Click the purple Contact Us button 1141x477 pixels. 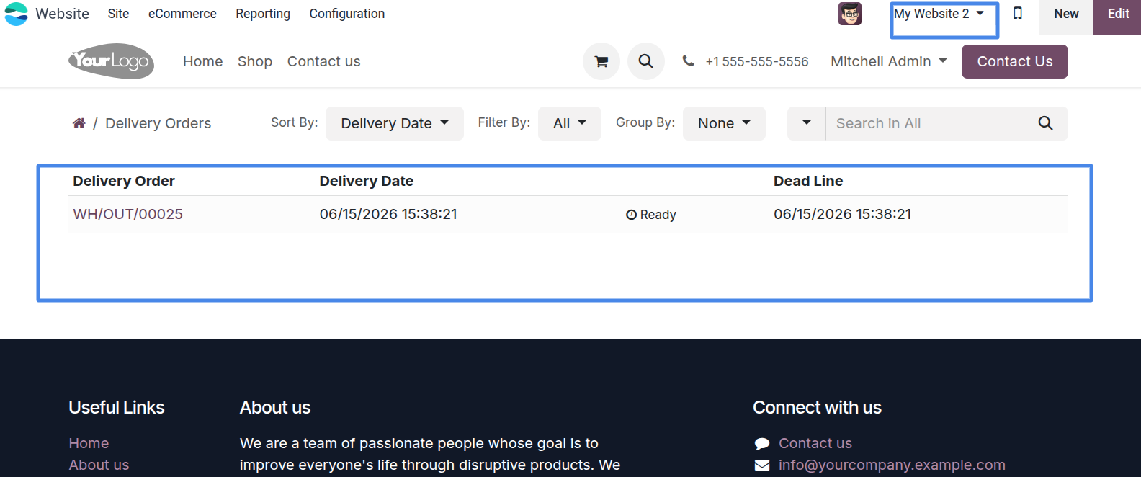click(1015, 61)
